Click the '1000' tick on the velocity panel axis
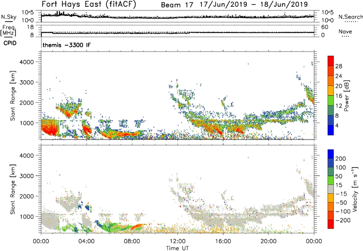This screenshot has width=363, height=251. tap(26, 217)
